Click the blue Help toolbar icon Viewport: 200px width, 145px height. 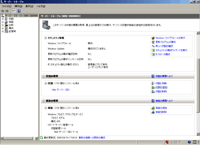[x=19, y=11]
